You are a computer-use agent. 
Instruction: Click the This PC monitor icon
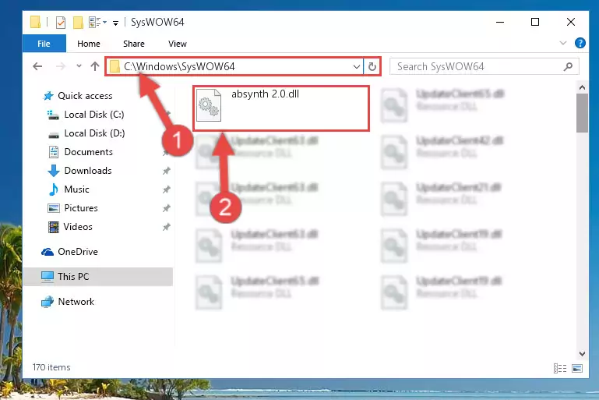pos(48,277)
